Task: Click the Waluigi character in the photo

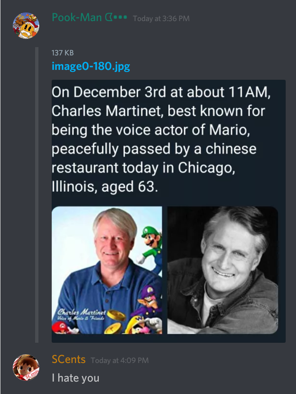Action: [x=150, y=299]
